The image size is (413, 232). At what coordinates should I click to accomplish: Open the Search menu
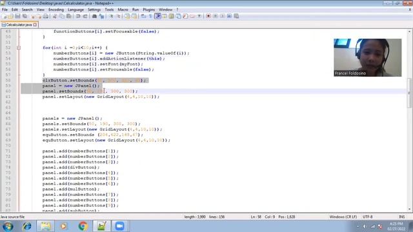[27, 10]
